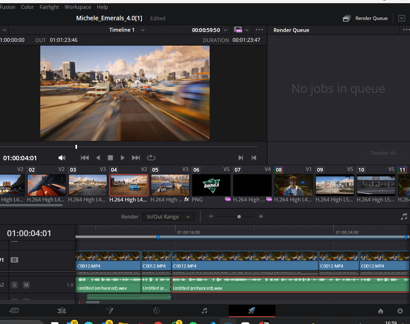Open the viewer options three-dot menu
This screenshot has height=324, width=410.
[x=259, y=30]
